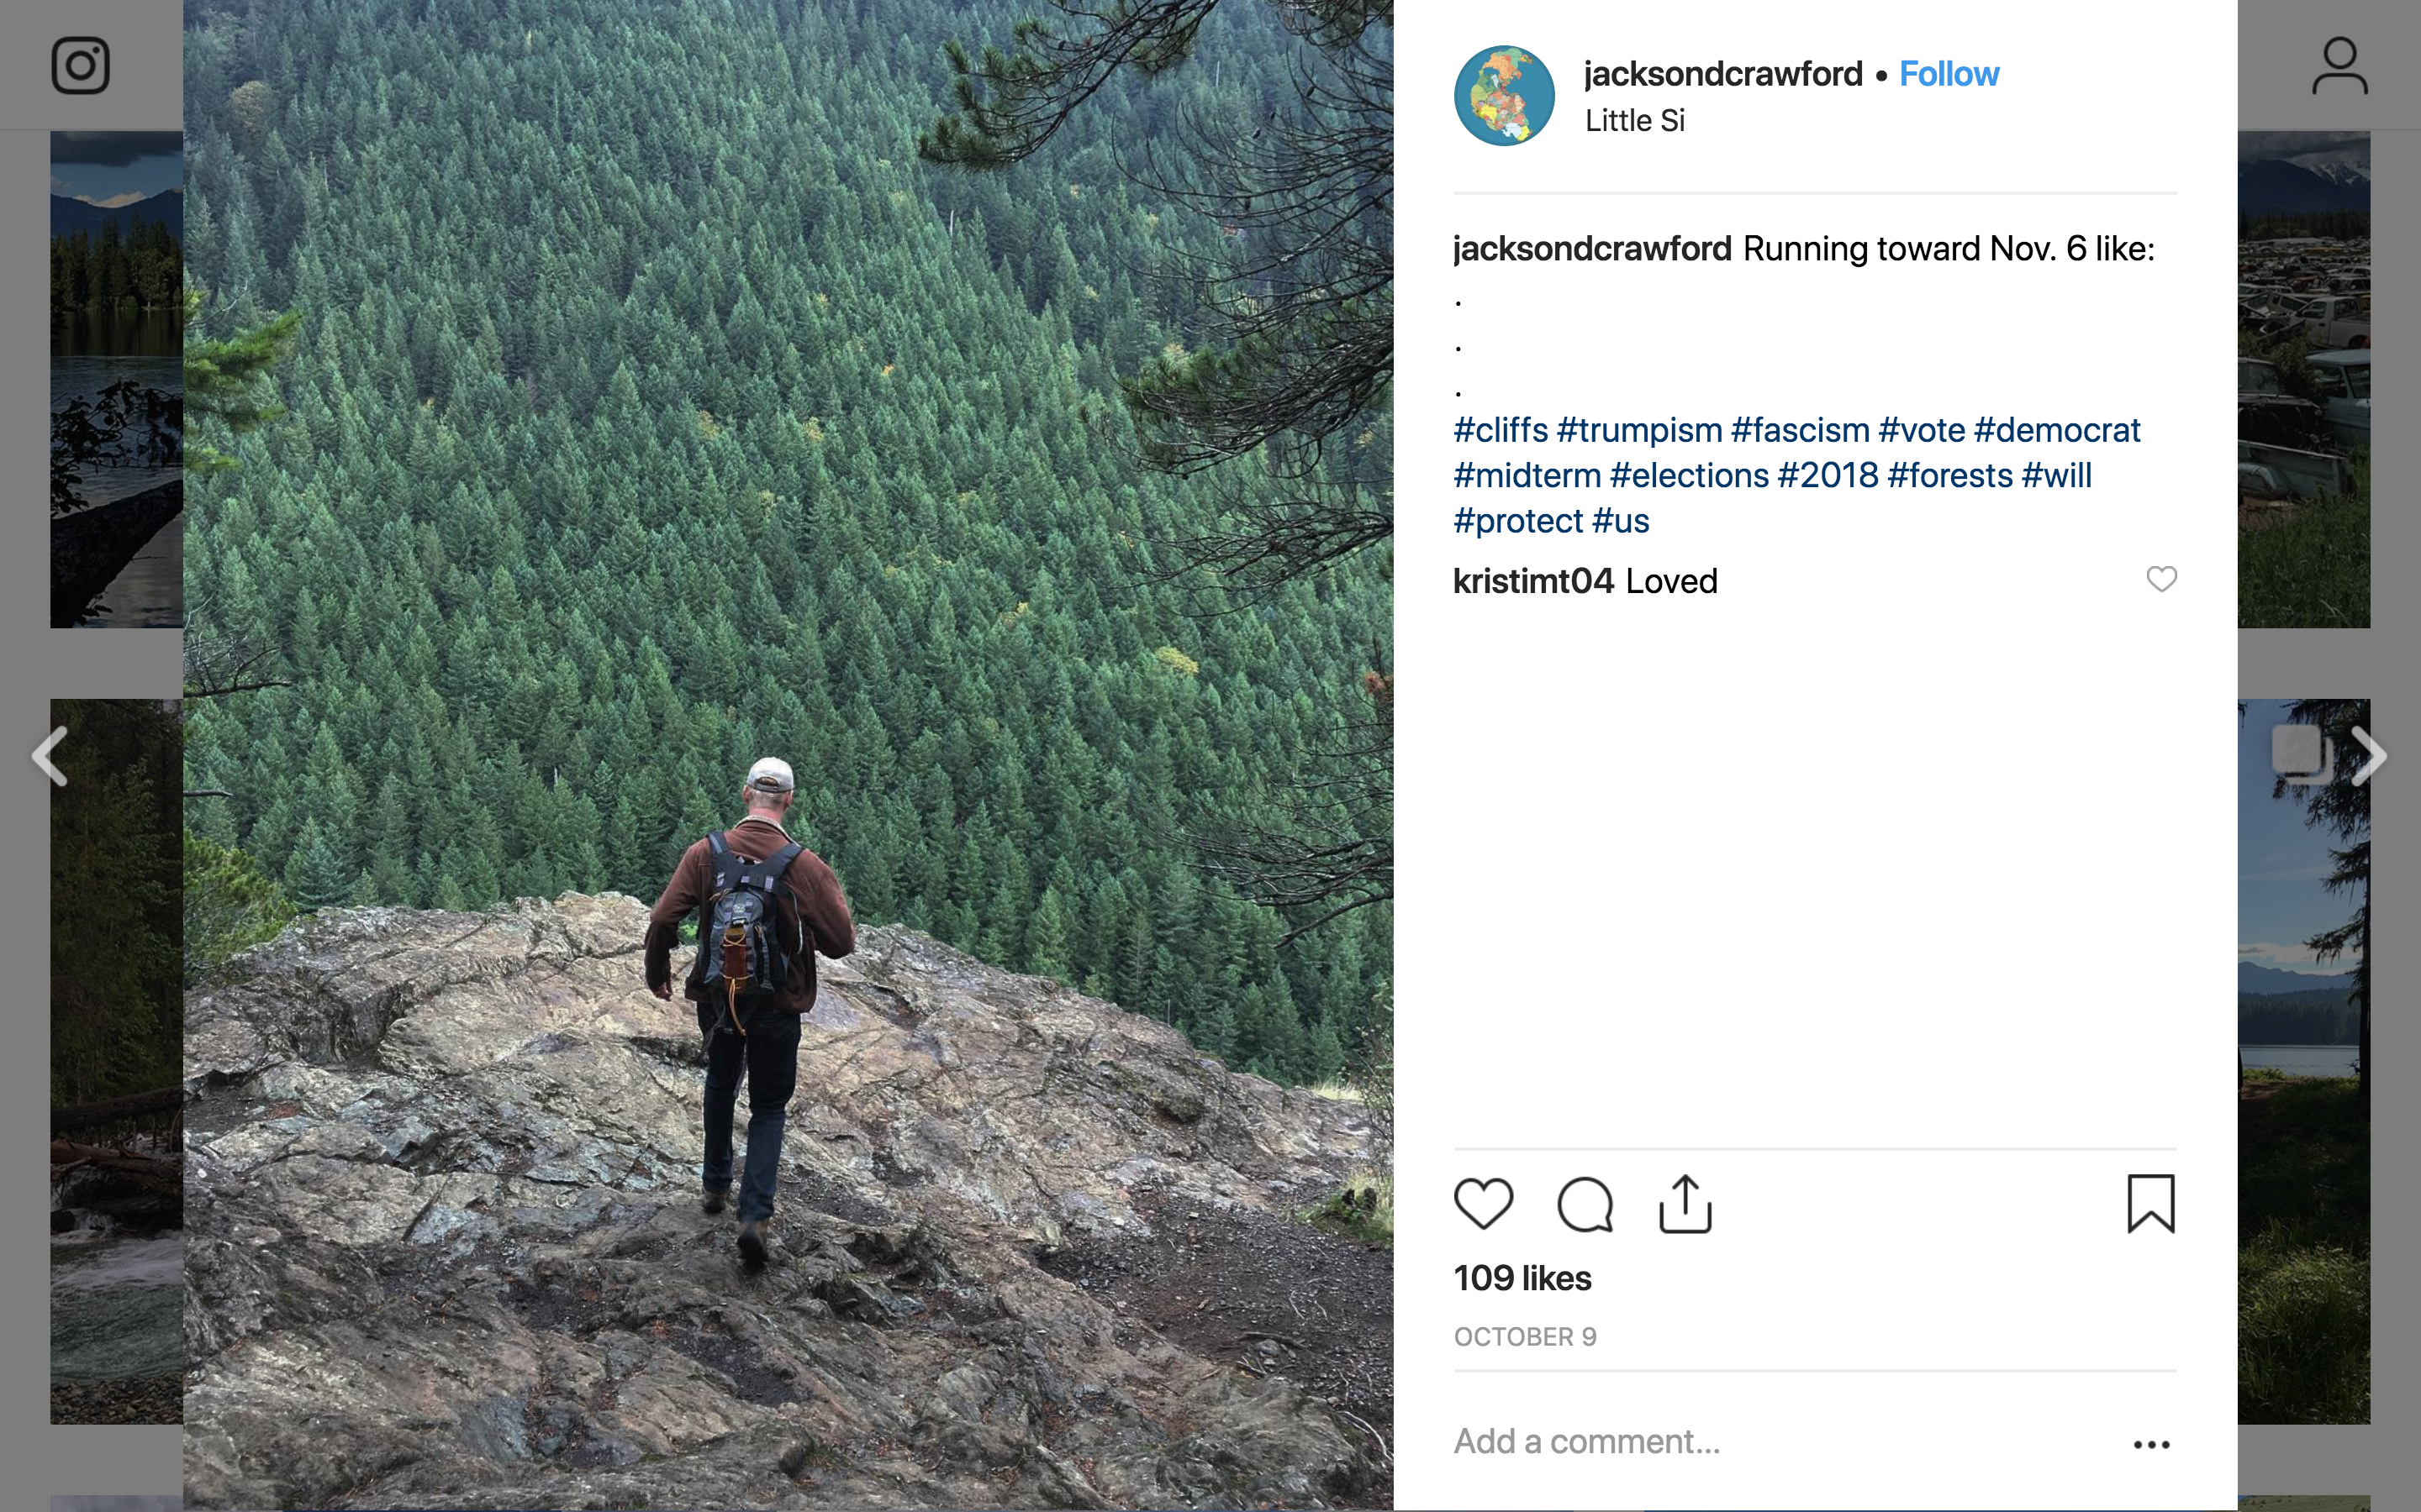Viewport: 2421px width, 1512px height.
Task: Open the lake photo thumbnail at top left
Action: [x=117, y=380]
